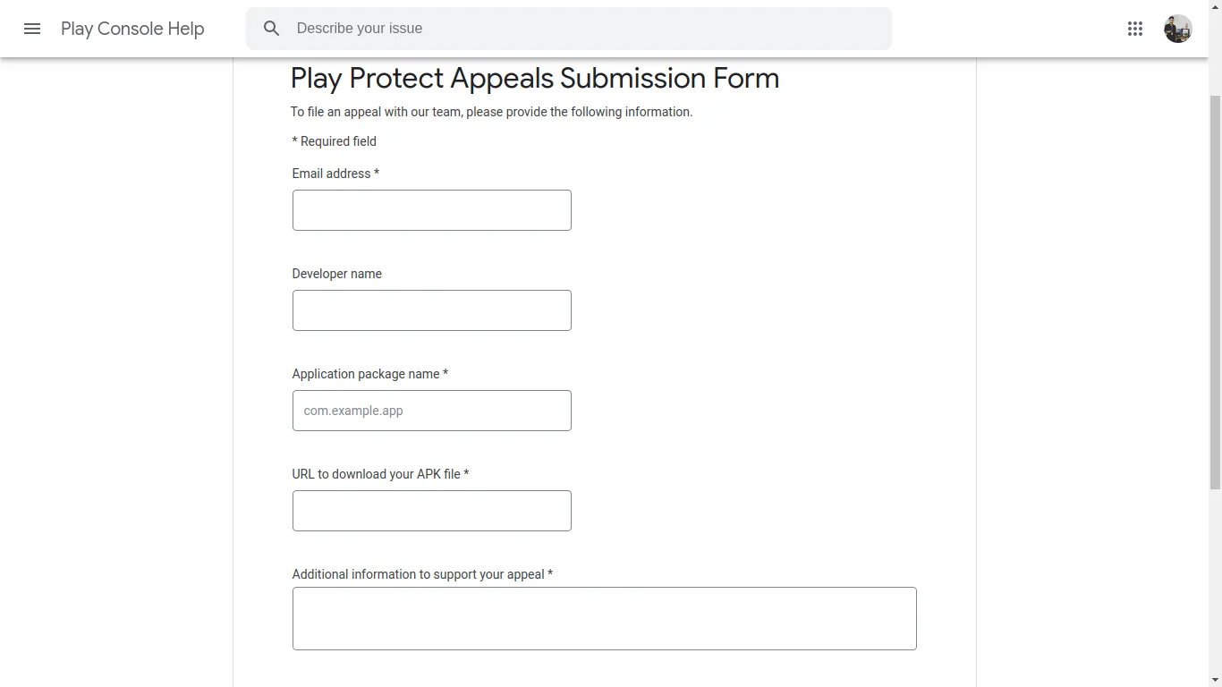Click the Email address input field
Viewport: 1222px width, 687px height.
431,210
